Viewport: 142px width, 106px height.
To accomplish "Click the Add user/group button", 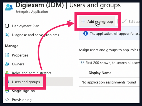I will [97, 21].
